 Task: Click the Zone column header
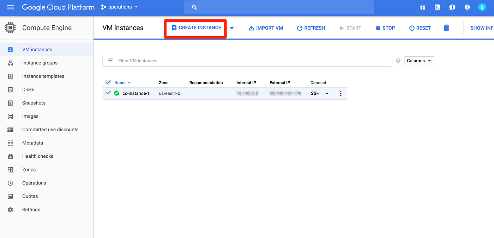point(164,83)
